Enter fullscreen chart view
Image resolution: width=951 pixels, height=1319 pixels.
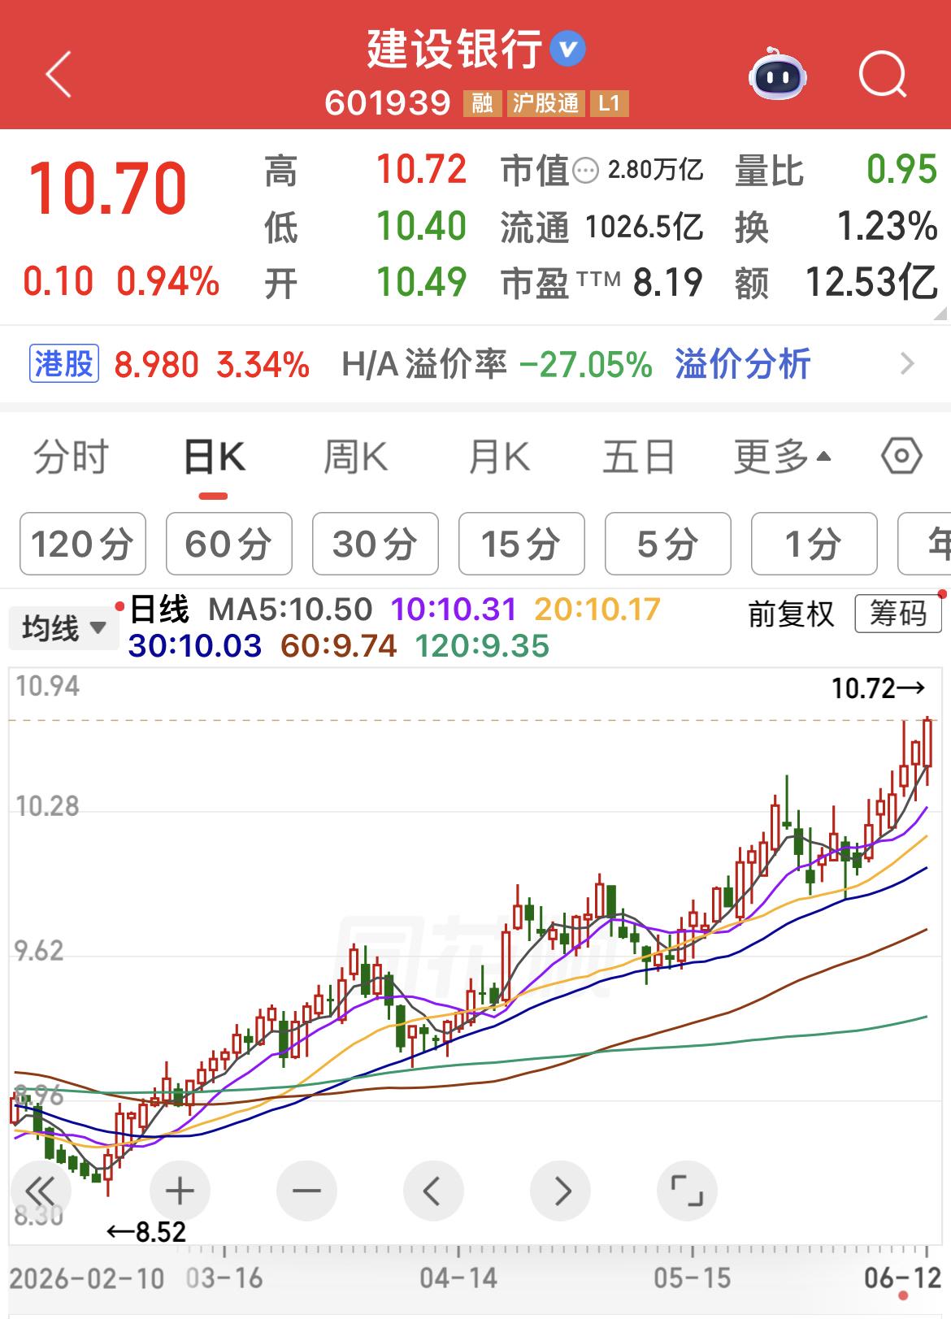pos(687,1191)
